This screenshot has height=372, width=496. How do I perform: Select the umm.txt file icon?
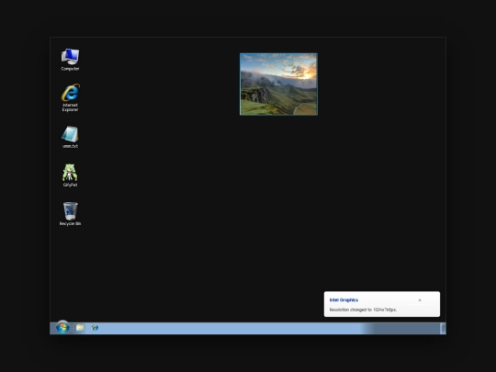tap(70, 137)
